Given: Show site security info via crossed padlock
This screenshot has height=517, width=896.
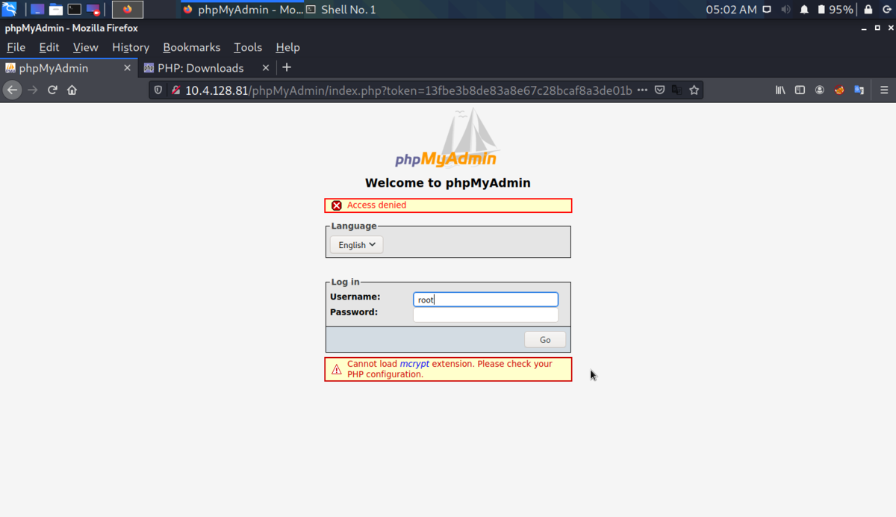Looking at the screenshot, I should coord(176,90).
